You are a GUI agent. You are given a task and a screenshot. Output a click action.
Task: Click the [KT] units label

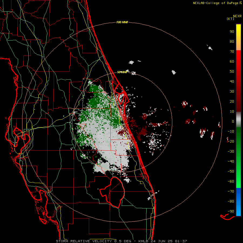pyautogui.click(x=231, y=19)
